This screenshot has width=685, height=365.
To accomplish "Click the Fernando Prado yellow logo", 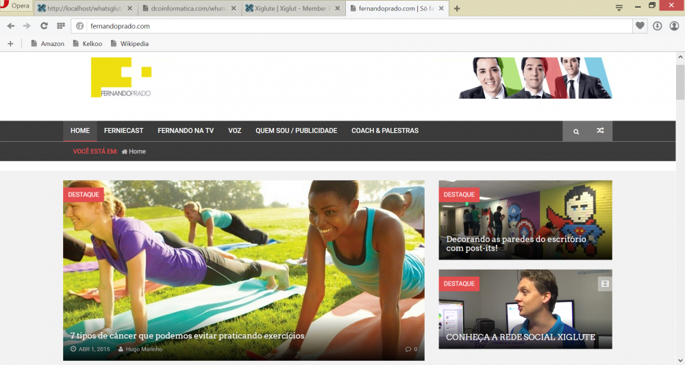I will [x=121, y=77].
